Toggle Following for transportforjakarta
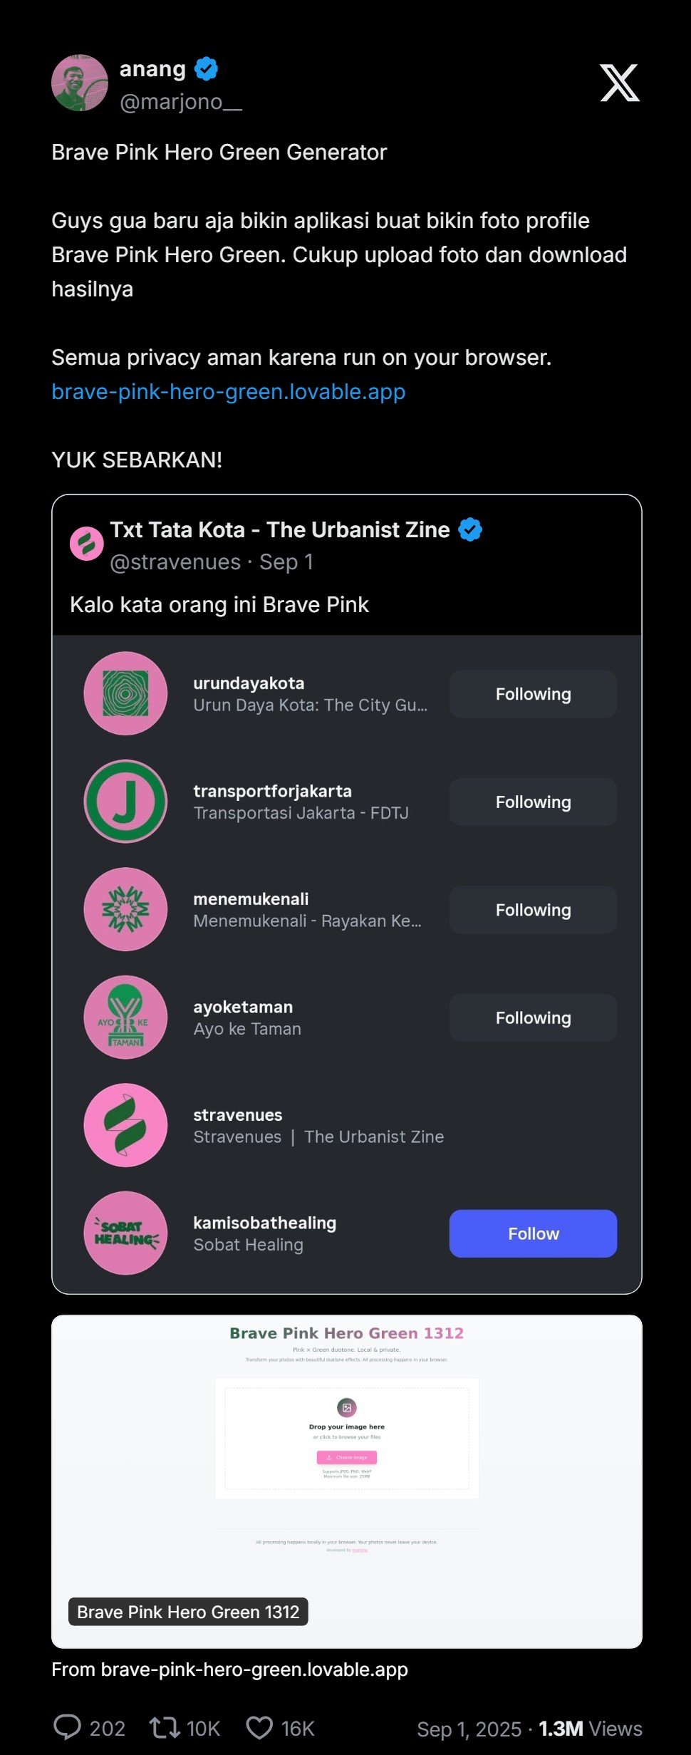This screenshot has height=1755, width=691. pos(533,802)
